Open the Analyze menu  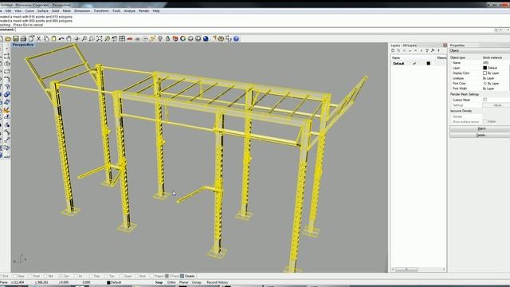click(129, 10)
